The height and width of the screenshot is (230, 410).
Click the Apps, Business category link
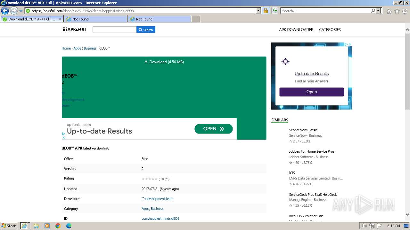click(152, 209)
